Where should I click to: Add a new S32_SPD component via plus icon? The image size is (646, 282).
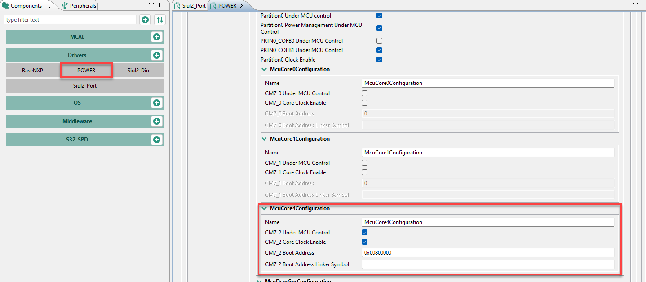point(157,140)
